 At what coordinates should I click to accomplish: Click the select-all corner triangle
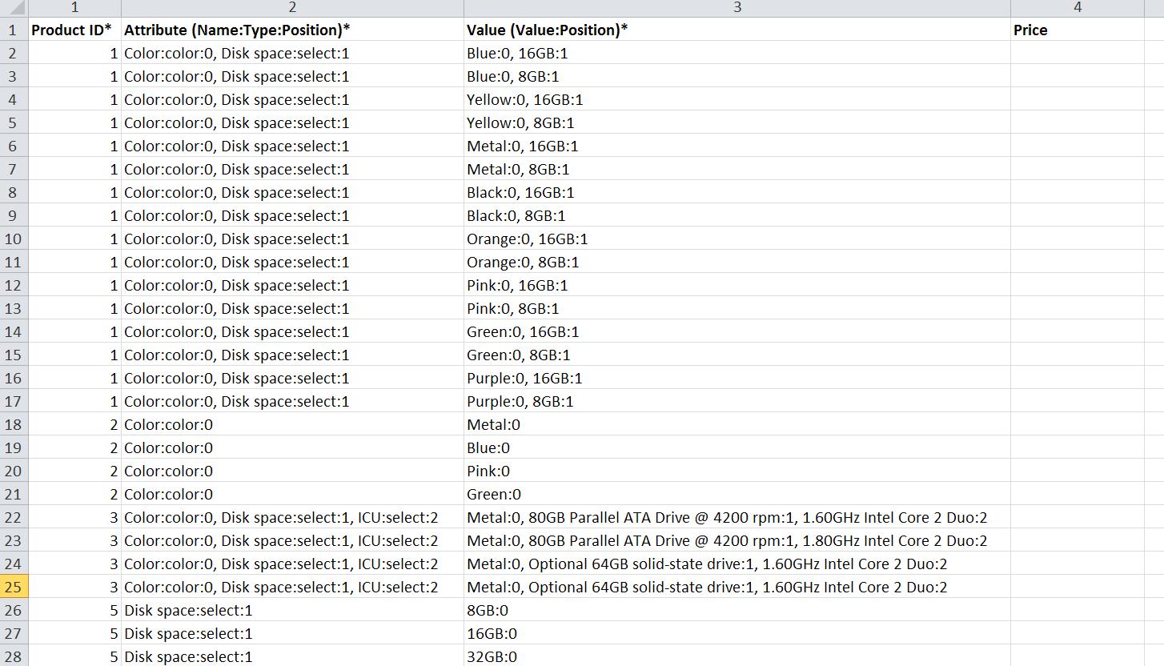click(14, 8)
